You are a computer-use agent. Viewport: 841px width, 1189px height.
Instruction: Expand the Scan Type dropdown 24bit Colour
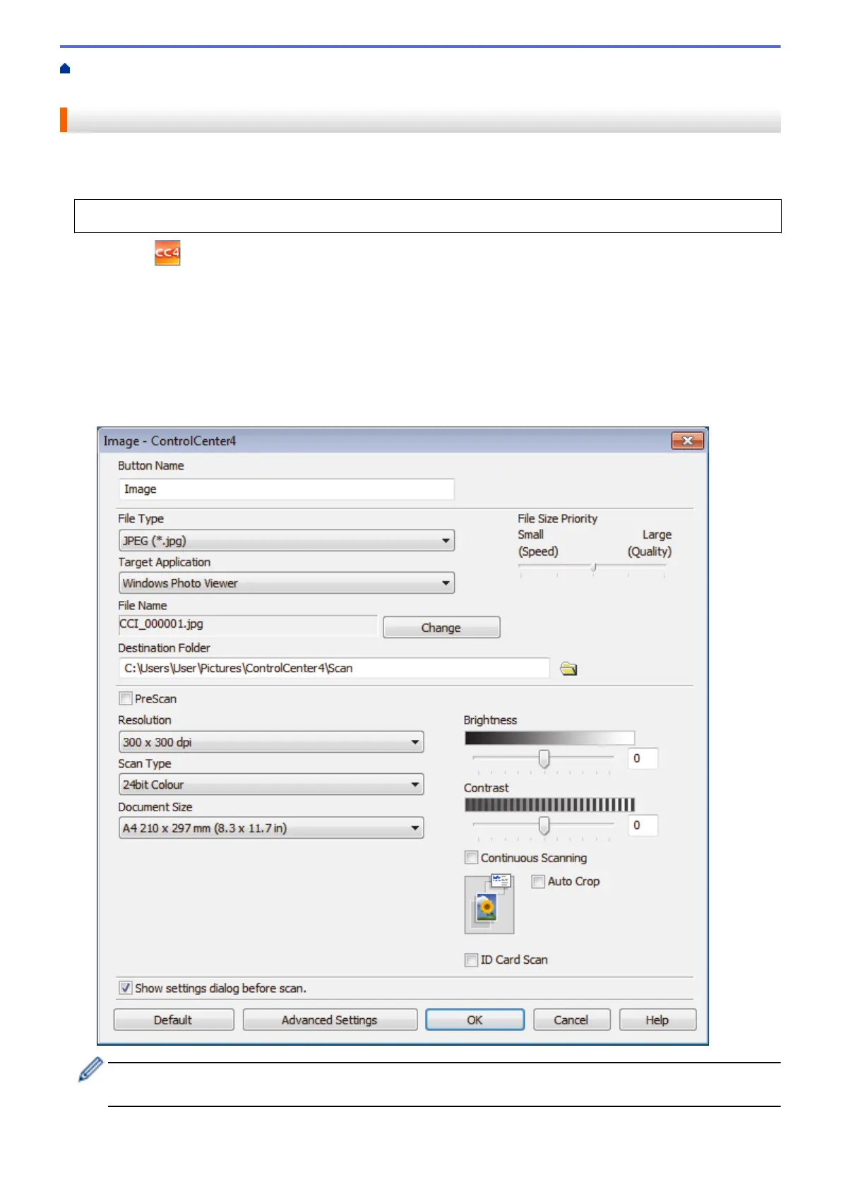(271, 784)
